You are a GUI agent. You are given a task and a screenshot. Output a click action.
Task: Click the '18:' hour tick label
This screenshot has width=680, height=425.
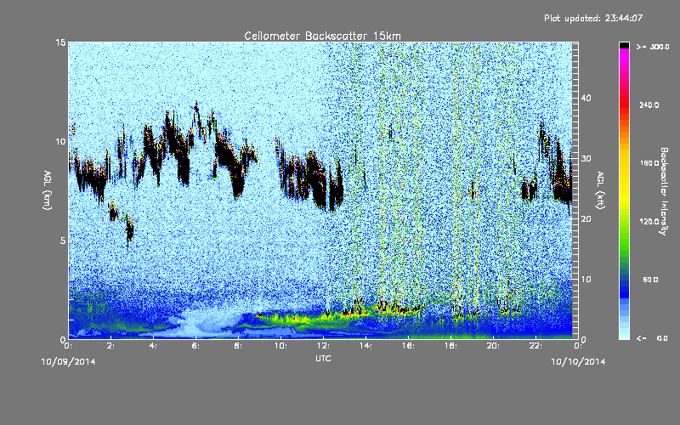tap(450, 346)
